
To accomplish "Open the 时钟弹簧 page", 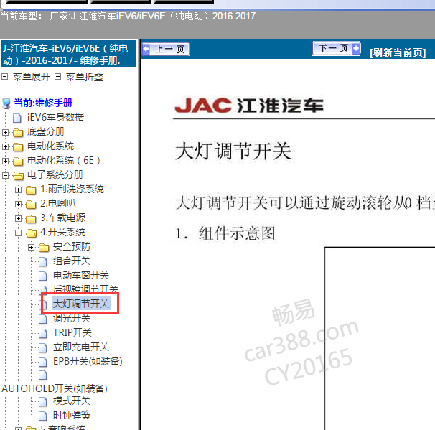I will (72, 416).
